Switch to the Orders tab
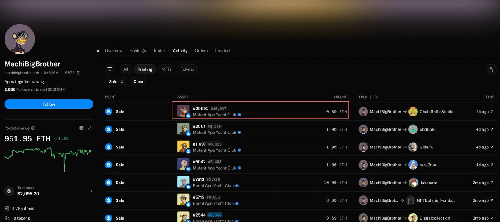This screenshot has width=500, height=222. (x=201, y=51)
